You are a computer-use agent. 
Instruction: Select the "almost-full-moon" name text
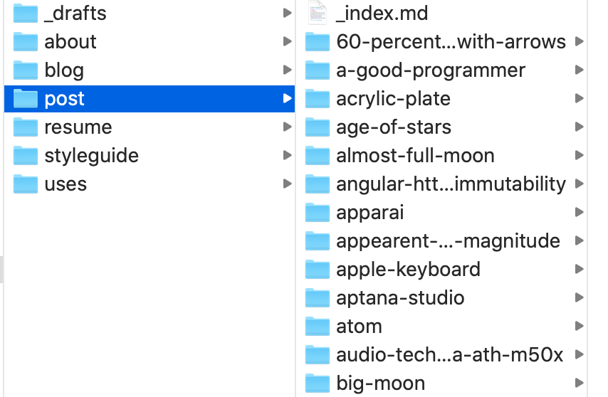click(415, 156)
